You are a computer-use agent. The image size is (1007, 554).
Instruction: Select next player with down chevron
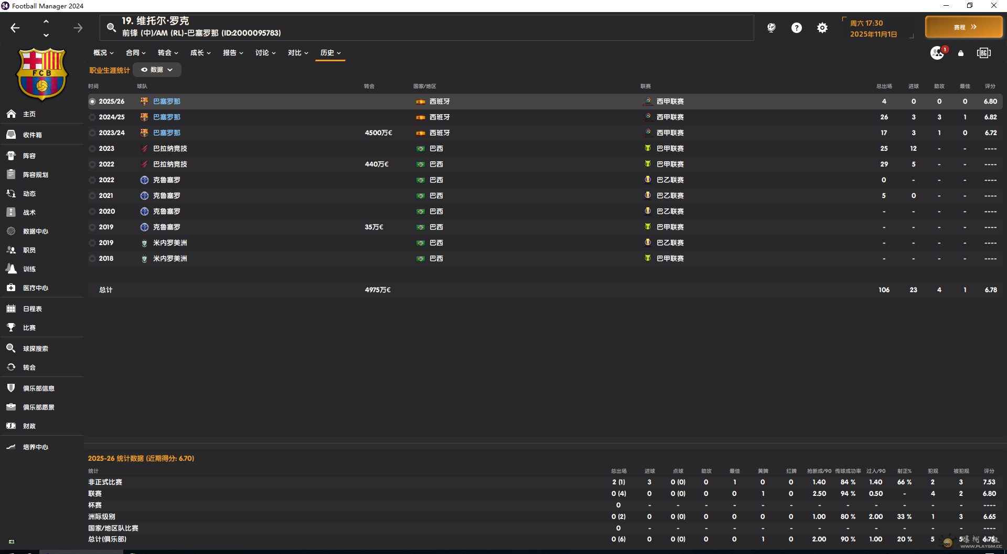46,35
